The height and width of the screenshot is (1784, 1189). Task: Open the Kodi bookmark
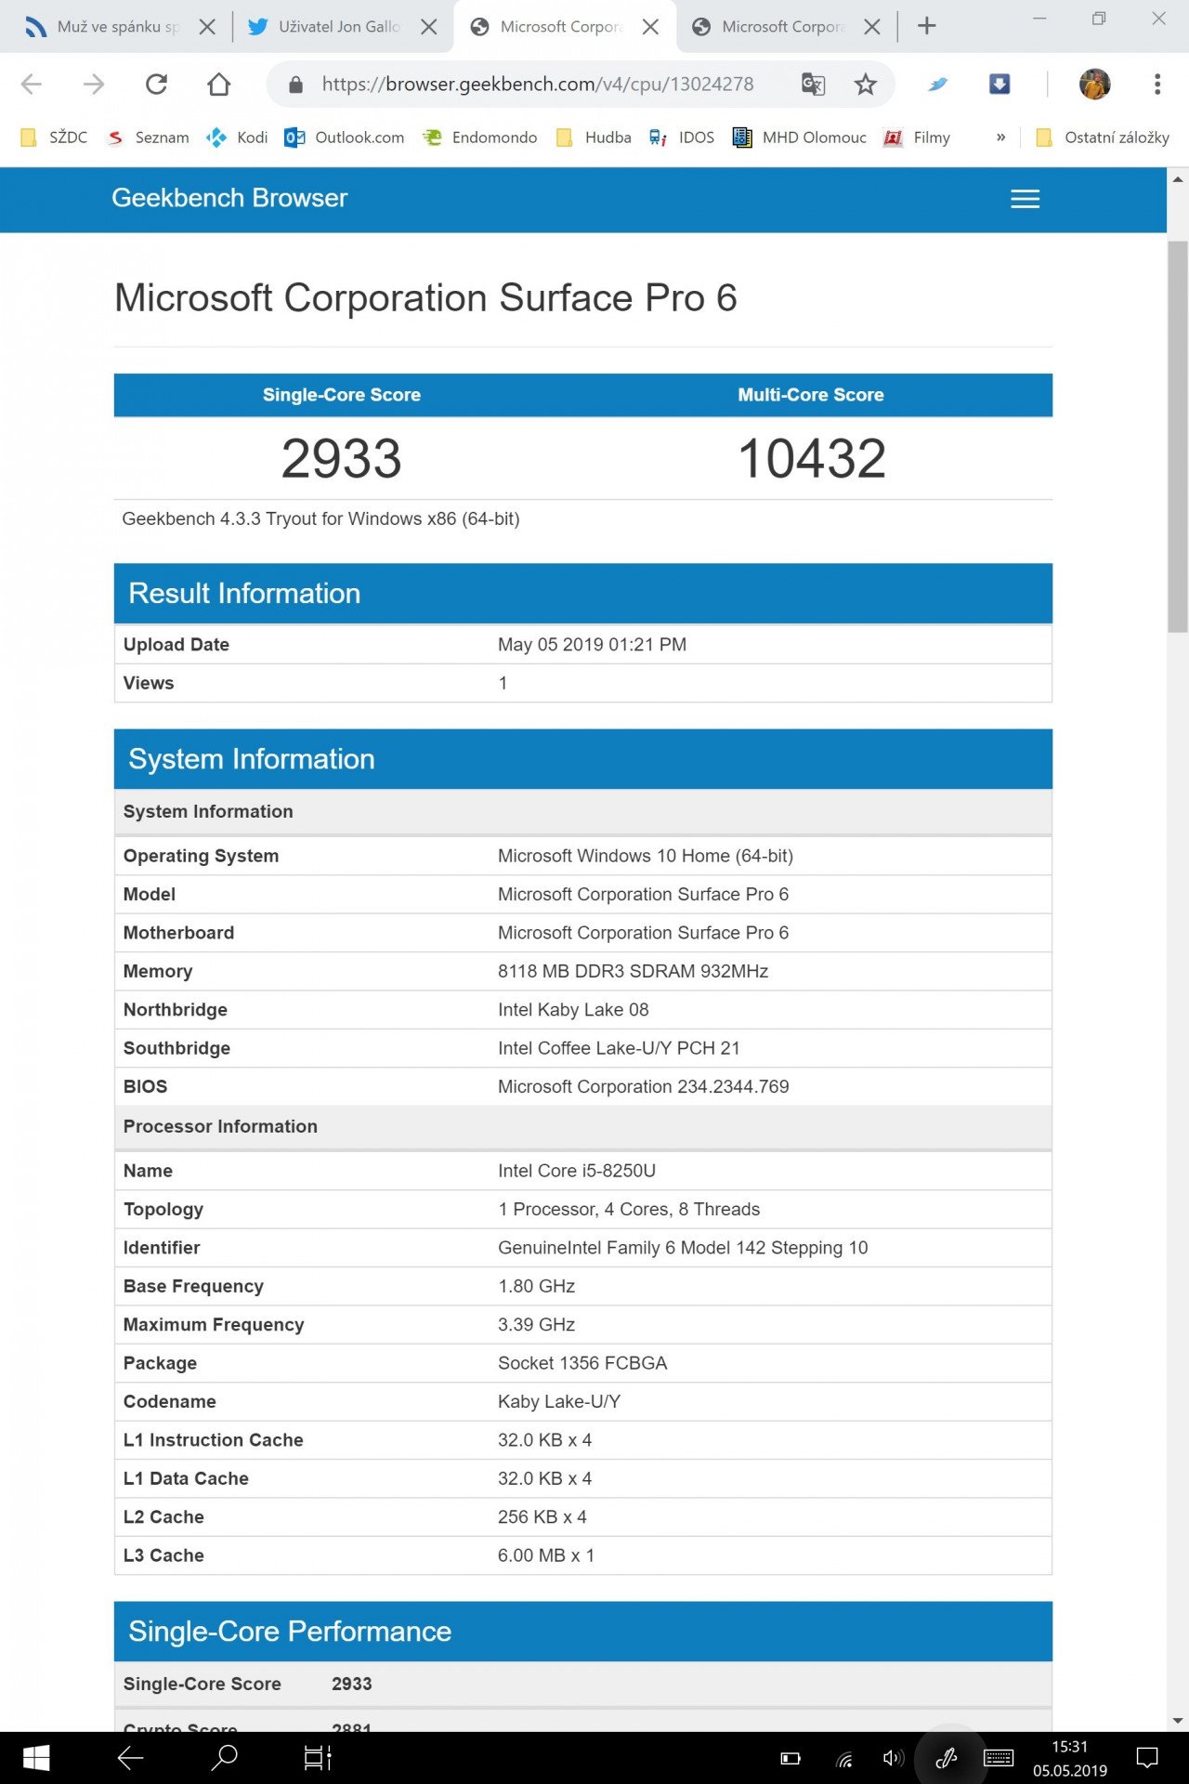point(238,138)
